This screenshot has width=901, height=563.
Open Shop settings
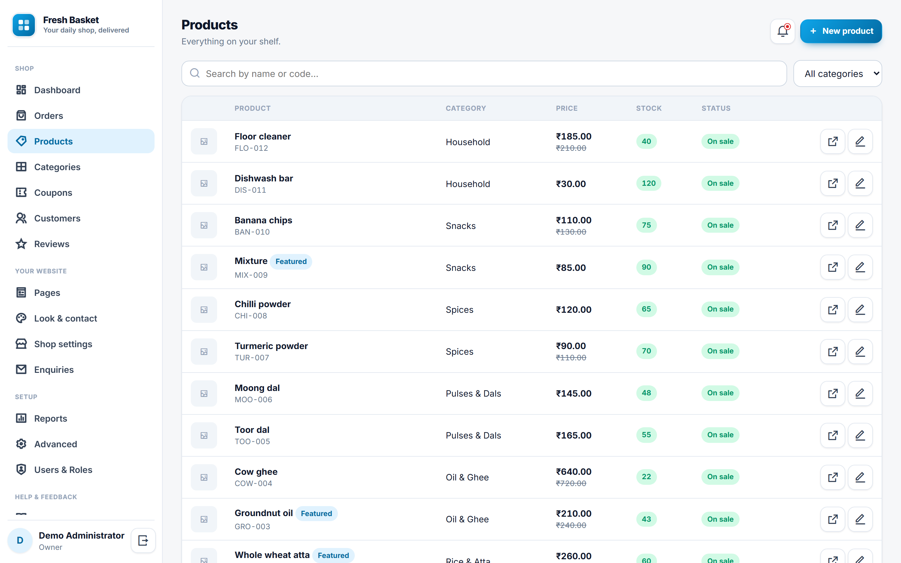[81, 344]
